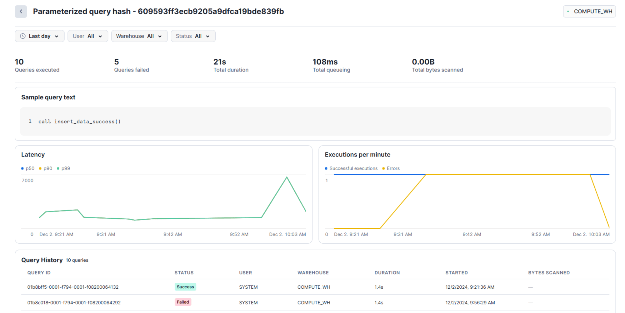This screenshot has width=625, height=313.
Task: Click the 21s Total duration stat
Action: tap(231, 66)
